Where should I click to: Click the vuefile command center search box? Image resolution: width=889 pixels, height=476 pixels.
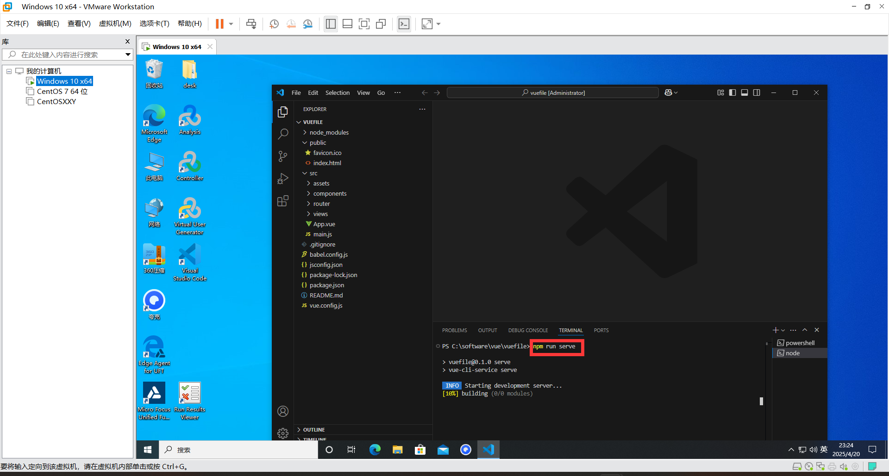[x=553, y=93]
